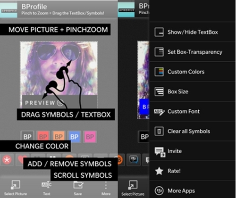This screenshot has height=198, width=236.
Task: Select the pink BP color swatch
Action: [x=90, y=136]
